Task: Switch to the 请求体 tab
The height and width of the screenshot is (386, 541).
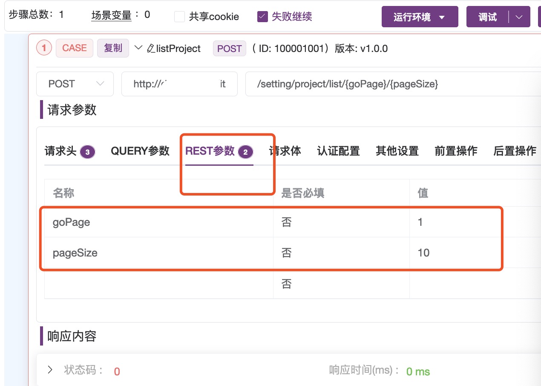Action: pos(285,151)
